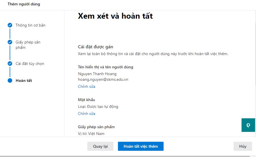Cancel with the Hủy button
The width and height of the screenshot is (256, 157).
pos(243,146)
